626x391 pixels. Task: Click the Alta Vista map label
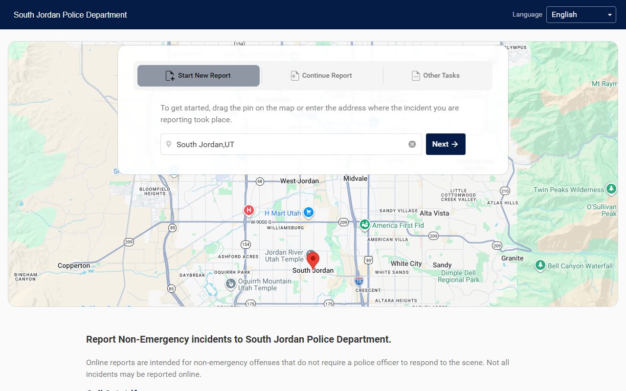click(434, 213)
